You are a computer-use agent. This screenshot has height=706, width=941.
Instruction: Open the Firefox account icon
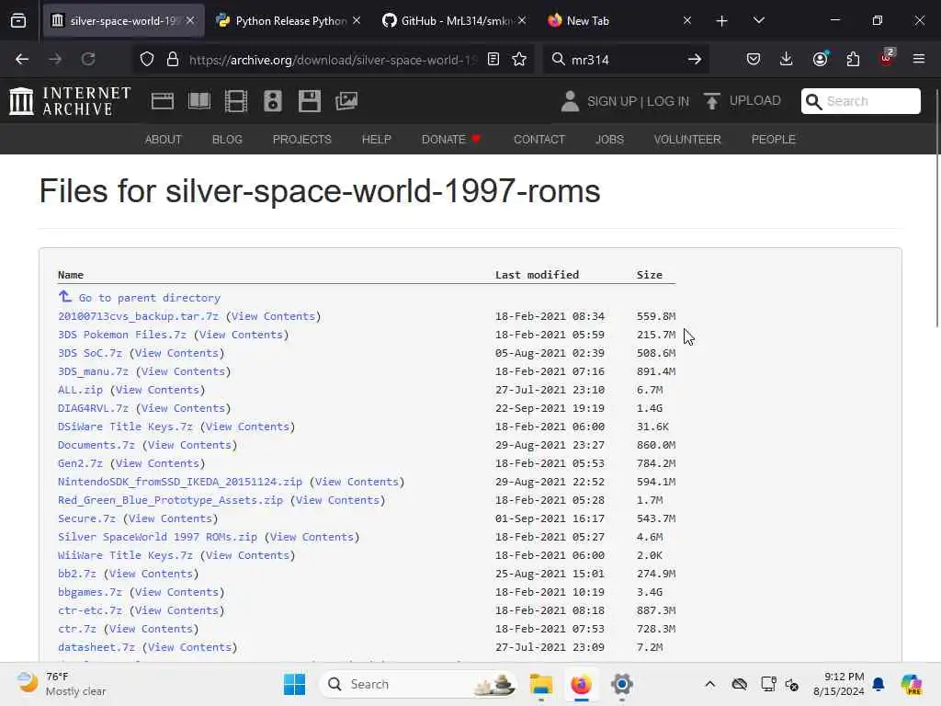[821, 59]
